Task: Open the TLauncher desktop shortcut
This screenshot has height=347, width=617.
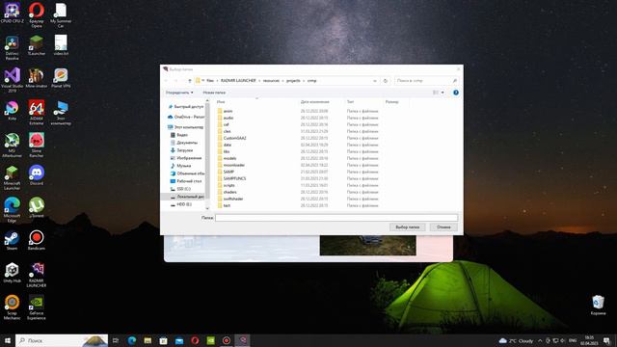Action: coord(37,45)
